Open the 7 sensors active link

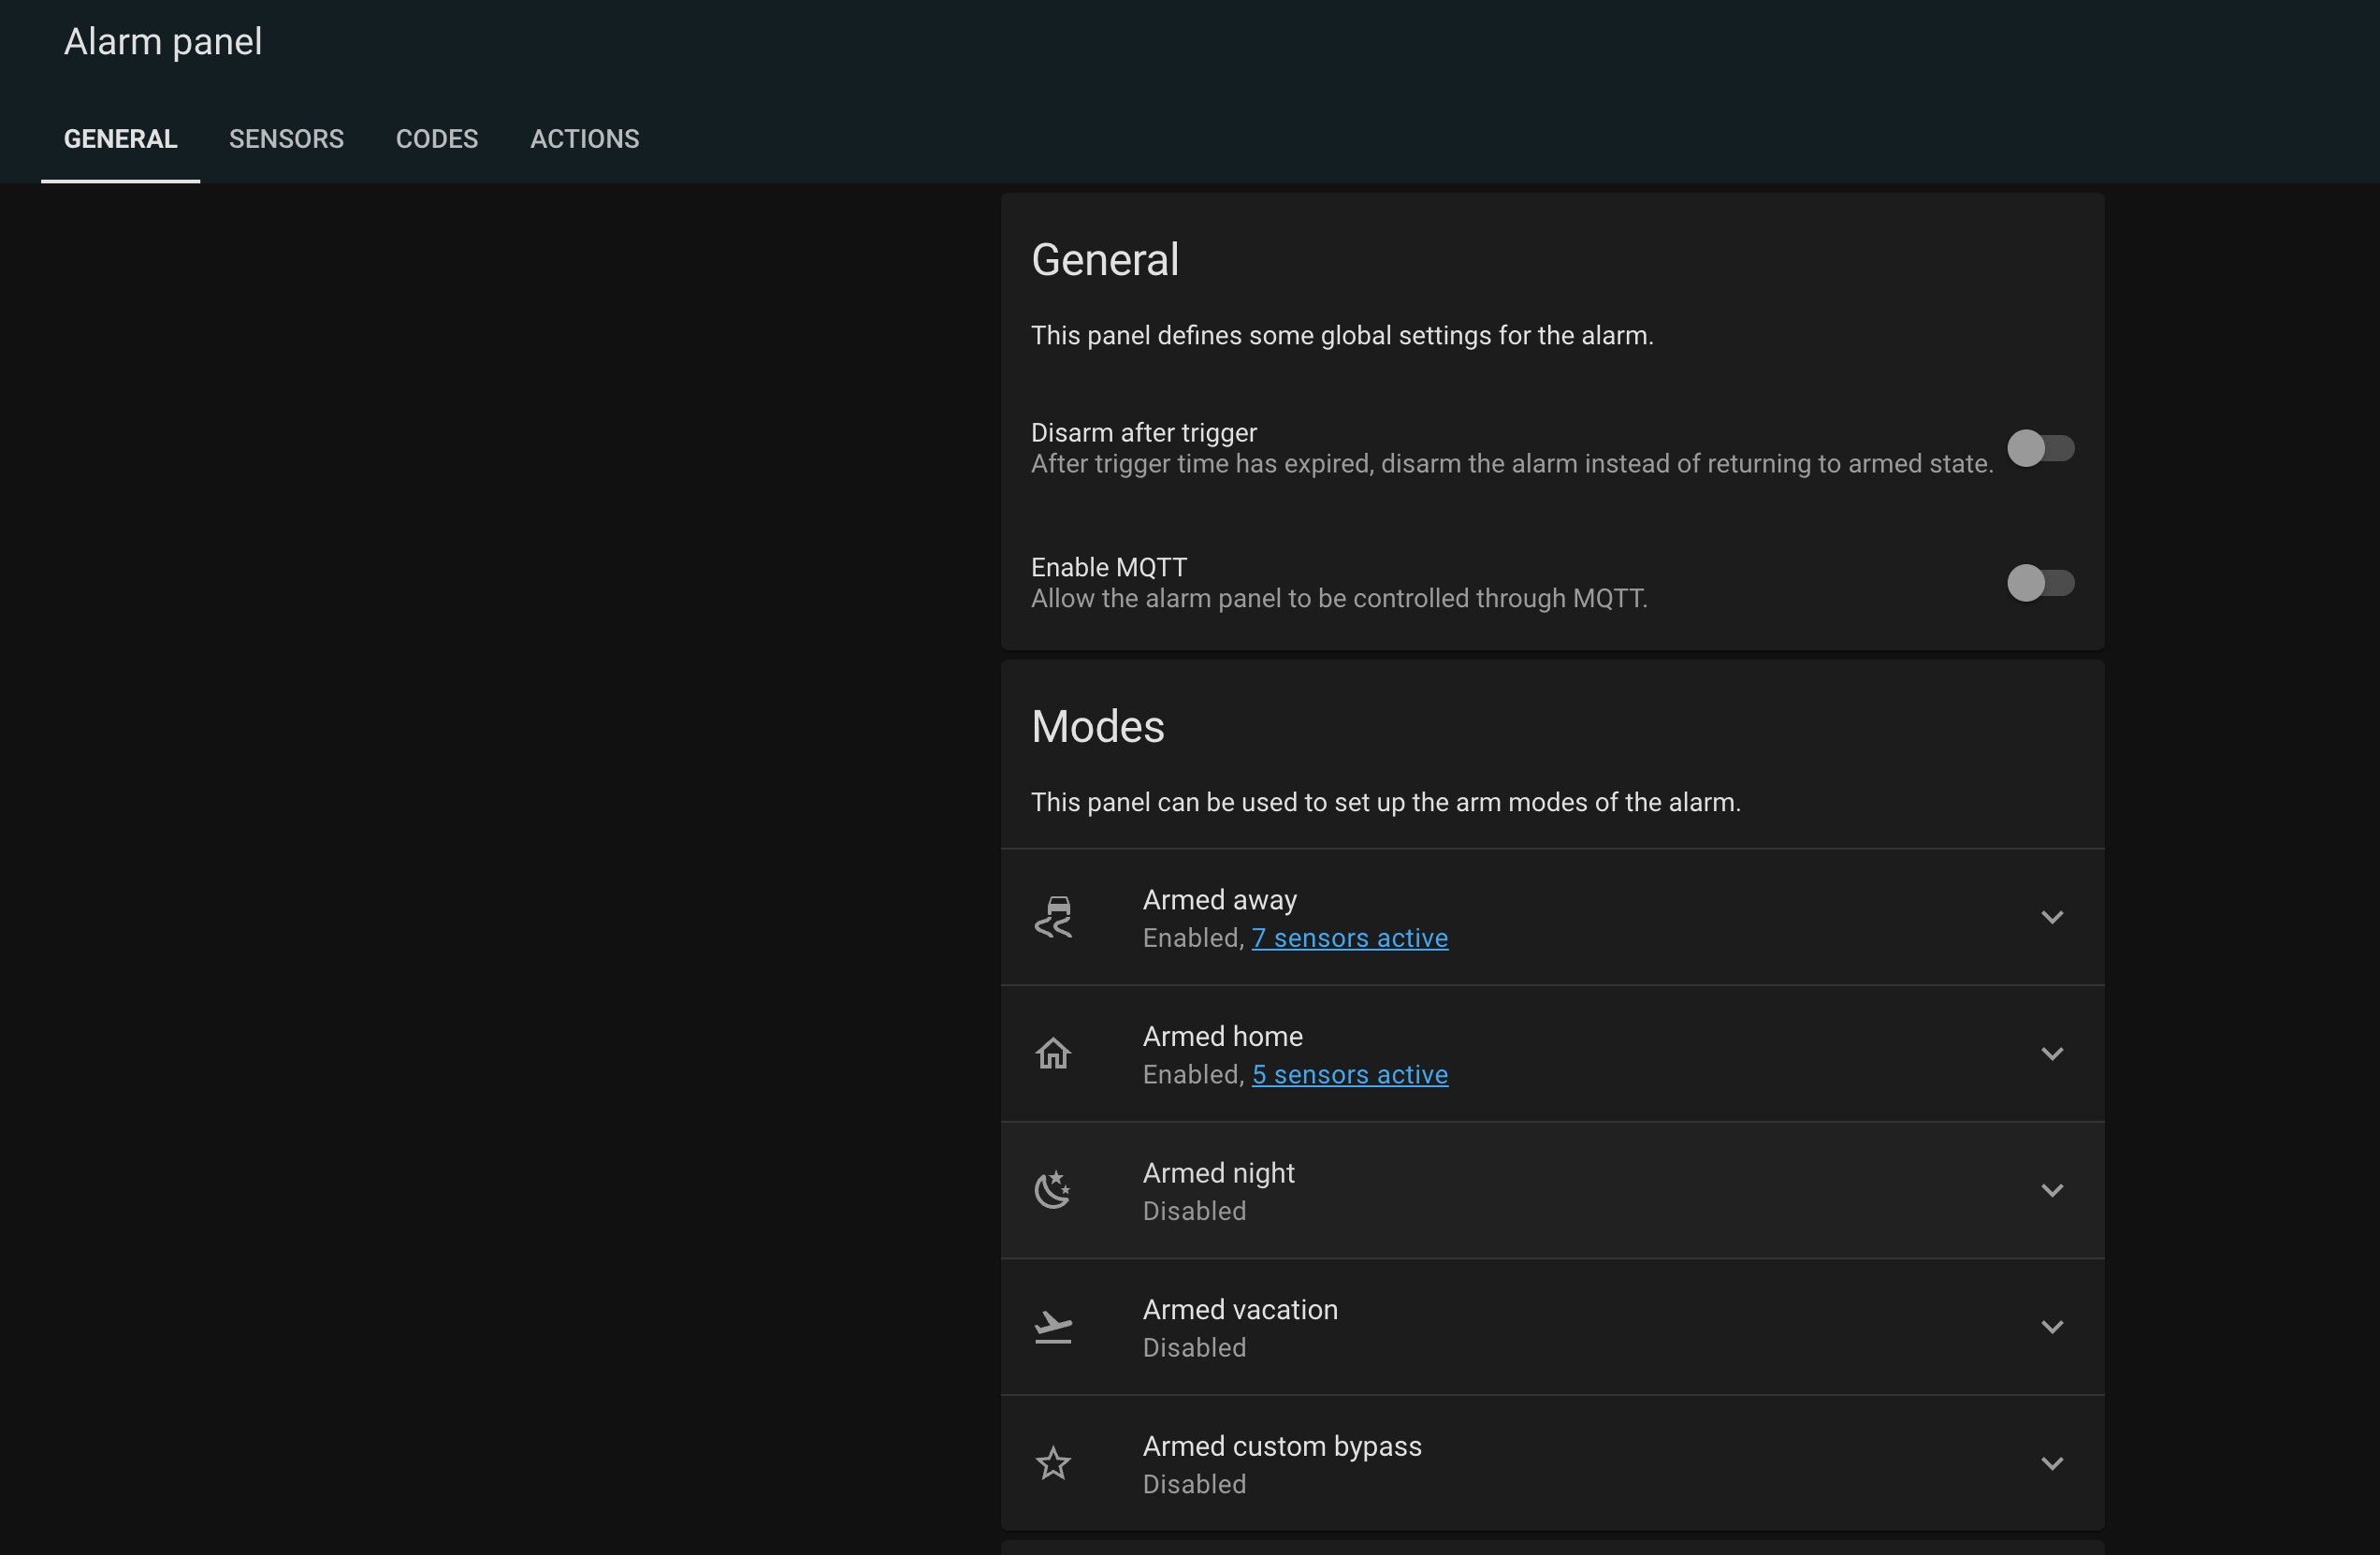1349,938
